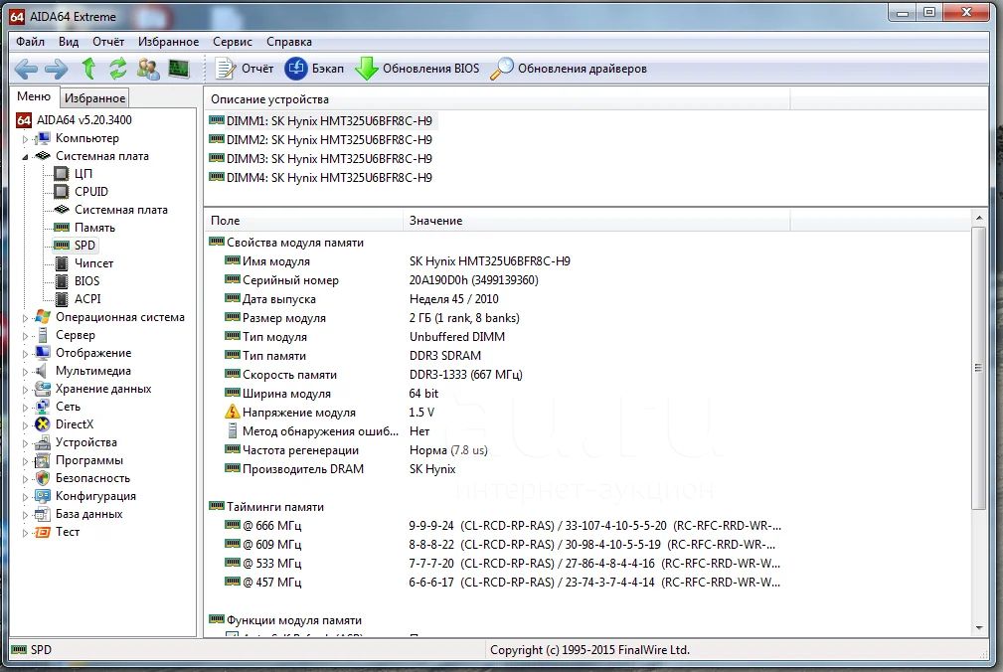Click the Сеть network icon
Image resolution: width=1003 pixels, height=672 pixels.
[x=43, y=406]
